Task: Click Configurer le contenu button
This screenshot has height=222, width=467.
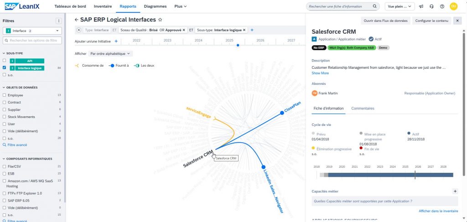Action: pyautogui.click(x=431, y=21)
